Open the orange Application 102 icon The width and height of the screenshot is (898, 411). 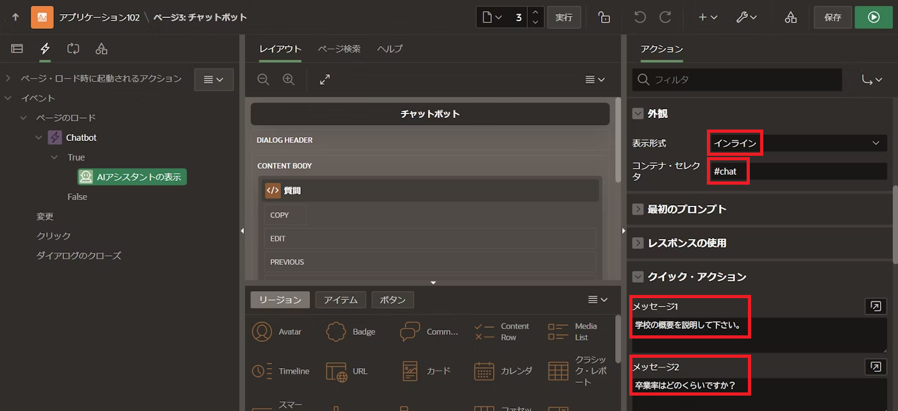(42, 17)
